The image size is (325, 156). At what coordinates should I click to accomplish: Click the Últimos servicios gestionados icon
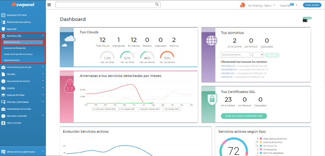coord(3,151)
